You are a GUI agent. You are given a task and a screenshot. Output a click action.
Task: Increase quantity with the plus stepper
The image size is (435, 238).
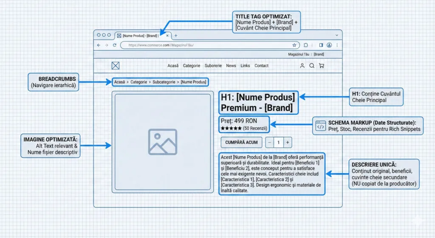pos(288,142)
